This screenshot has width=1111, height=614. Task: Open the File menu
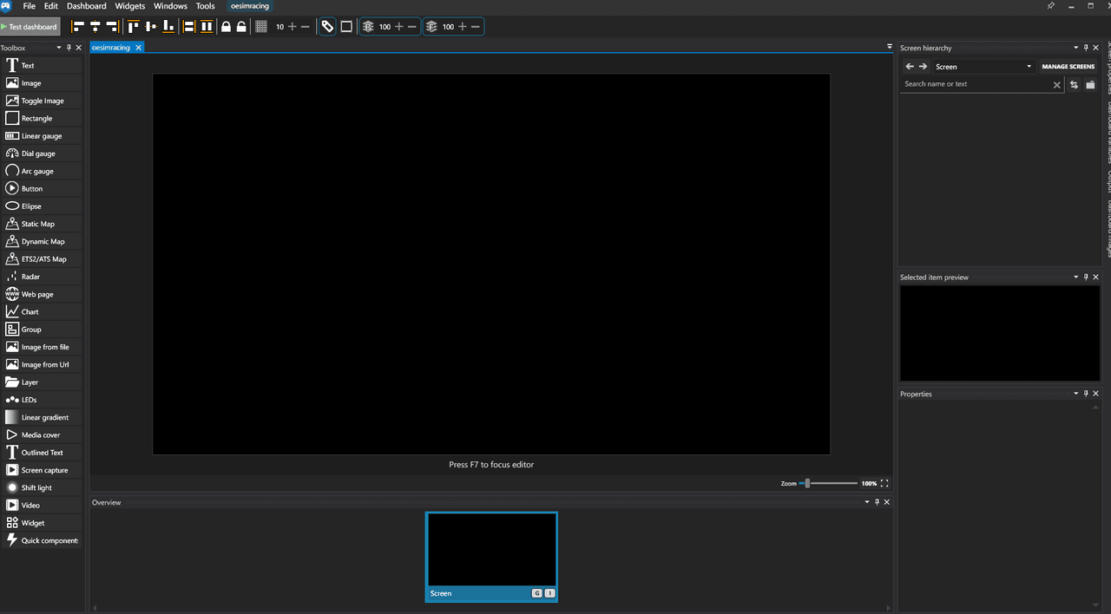(30, 6)
